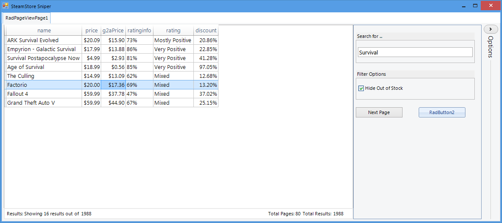
Task: Switch to the RadPageViewPage1 tab
Action: point(27,18)
